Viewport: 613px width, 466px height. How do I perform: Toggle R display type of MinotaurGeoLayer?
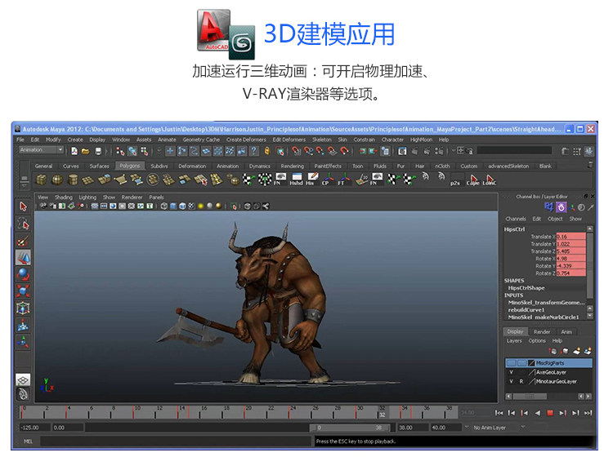521,381
